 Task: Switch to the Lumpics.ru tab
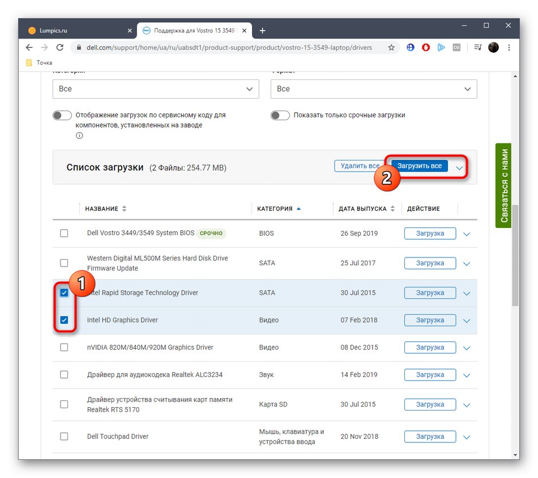coord(80,31)
